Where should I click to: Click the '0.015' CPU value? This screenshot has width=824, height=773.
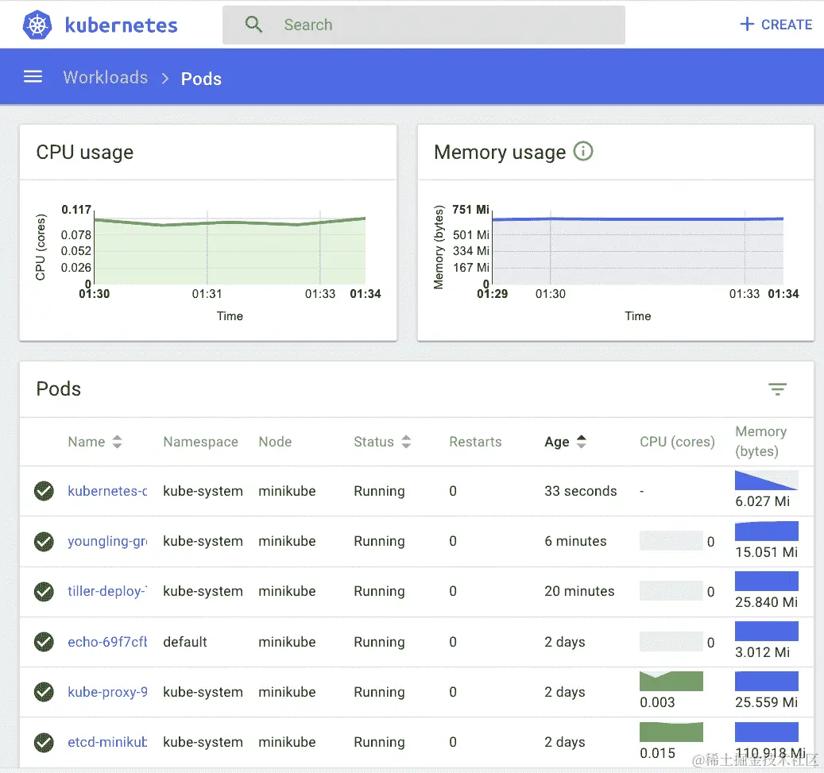click(x=657, y=752)
